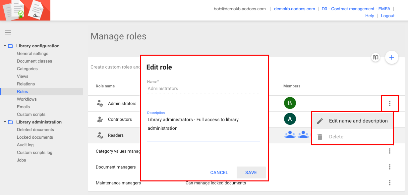The image size is (408, 195).
Task: Click SAVE in Edit role dialog
Action: tap(251, 172)
